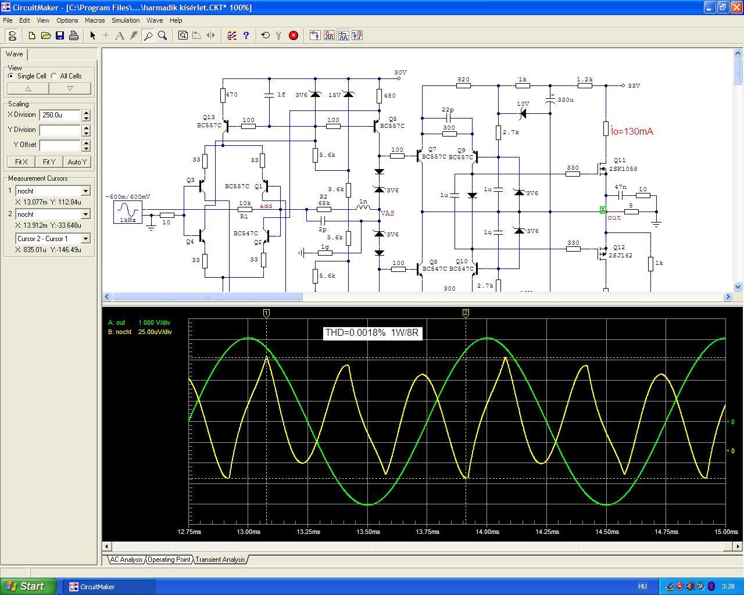Open measurement cursor 1 dropdown

click(x=85, y=191)
